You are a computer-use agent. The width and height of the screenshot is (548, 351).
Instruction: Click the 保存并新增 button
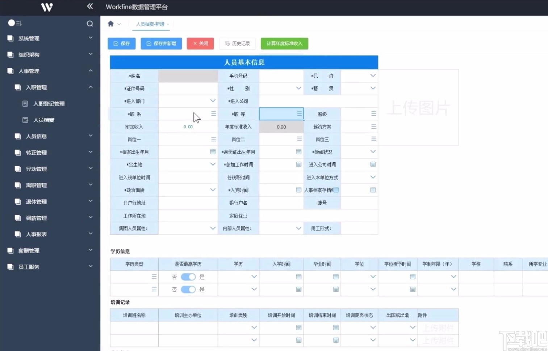click(x=161, y=43)
